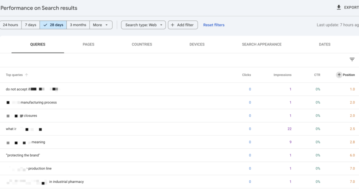Open the Countries tab
Viewport: 359px width, 191px height.
pyautogui.click(x=142, y=44)
